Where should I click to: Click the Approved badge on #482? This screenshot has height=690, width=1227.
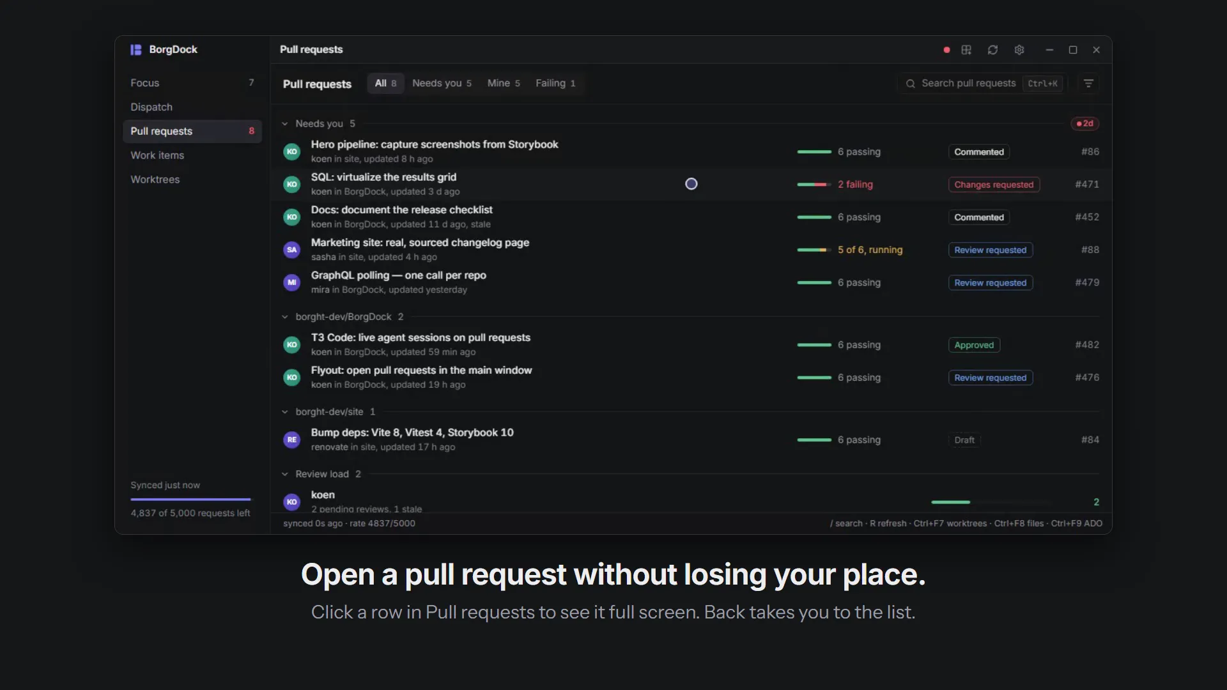coord(974,345)
